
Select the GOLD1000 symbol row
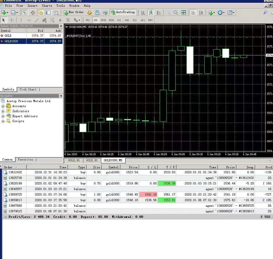click(x=31, y=41)
